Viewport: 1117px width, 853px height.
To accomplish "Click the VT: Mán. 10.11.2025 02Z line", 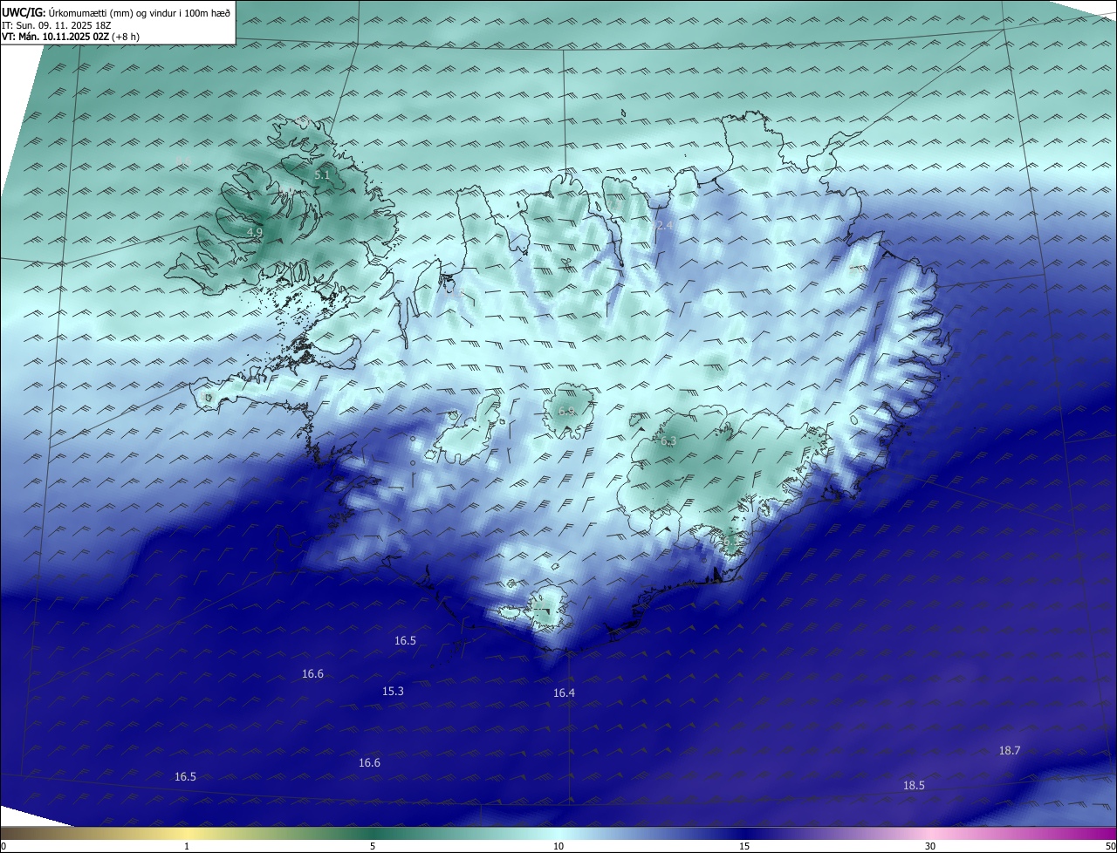I will coord(71,37).
